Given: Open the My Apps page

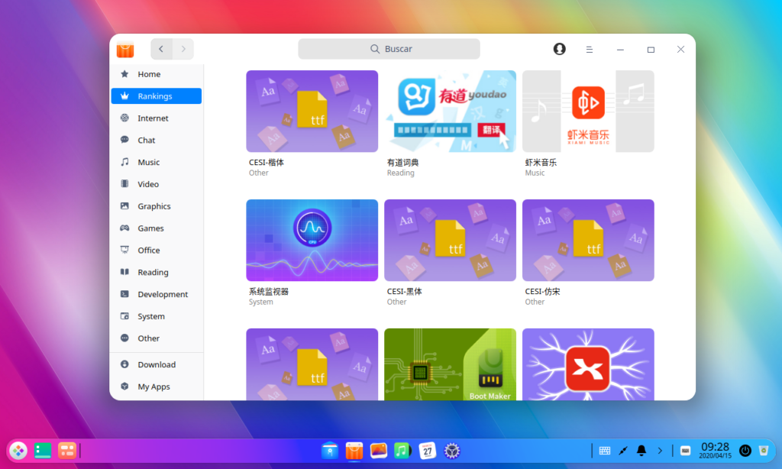Looking at the screenshot, I should pyautogui.click(x=156, y=387).
